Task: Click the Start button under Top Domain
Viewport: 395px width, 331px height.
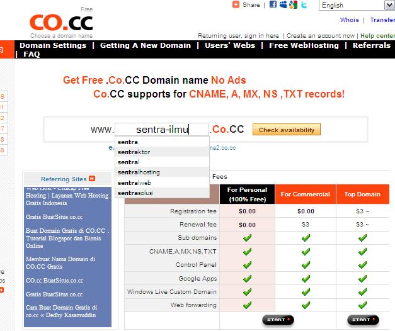Action: click(x=363, y=320)
